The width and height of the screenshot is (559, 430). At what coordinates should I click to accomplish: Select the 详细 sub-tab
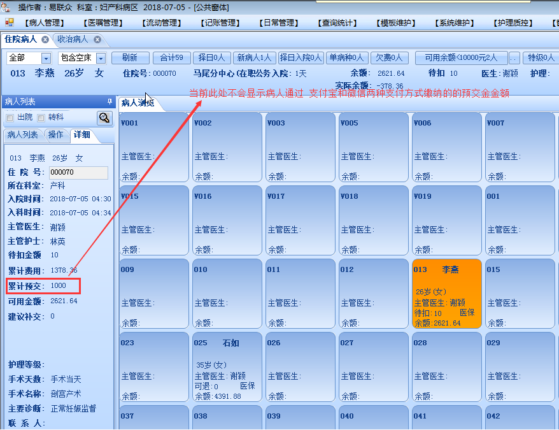[81, 134]
